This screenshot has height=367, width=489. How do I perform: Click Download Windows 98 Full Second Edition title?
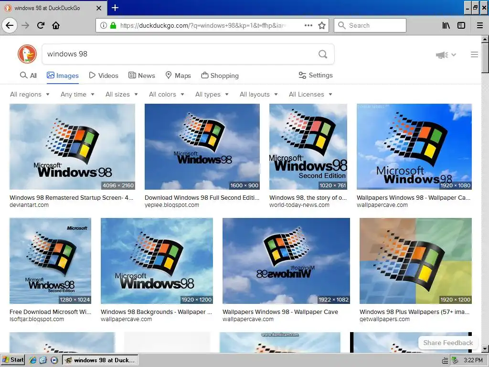(202, 197)
